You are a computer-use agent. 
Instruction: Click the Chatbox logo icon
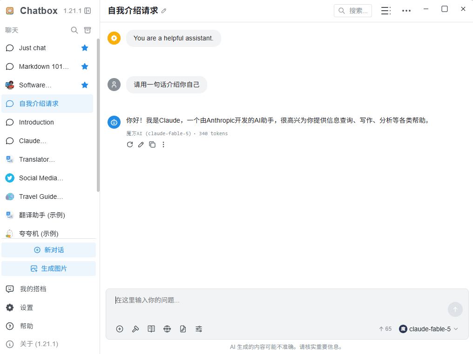coord(10,11)
